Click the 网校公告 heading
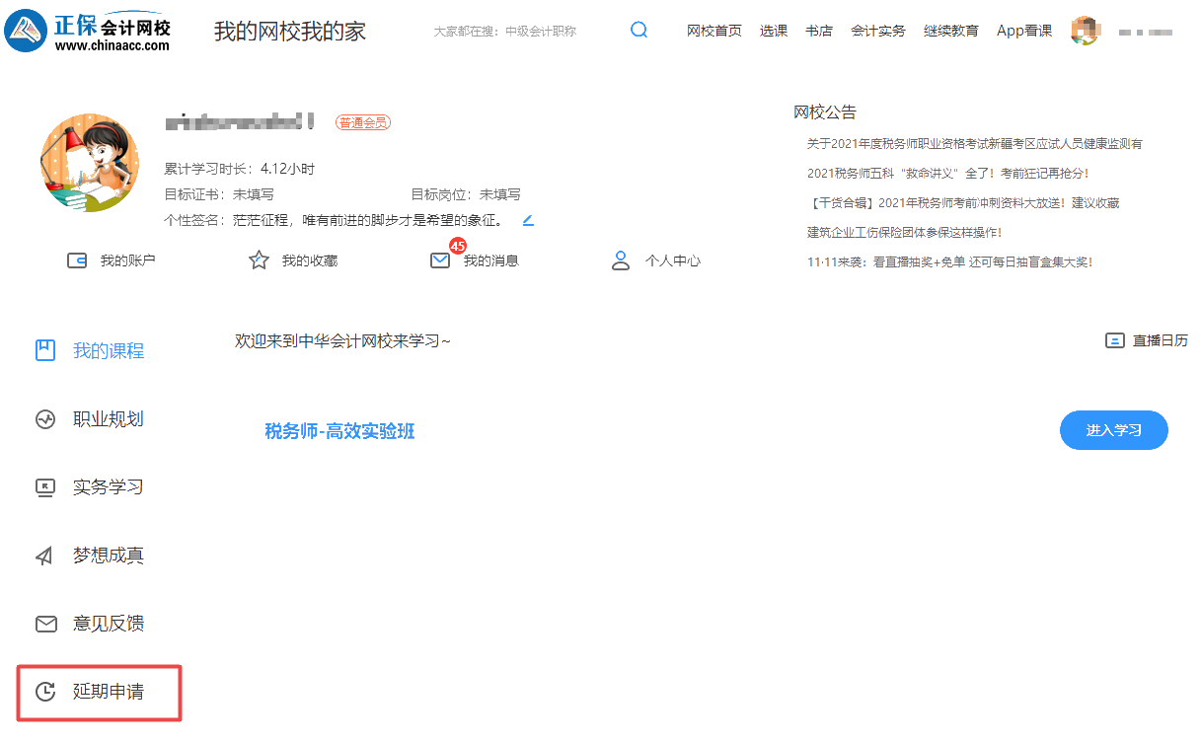The height and width of the screenshot is (742, 1201). 825,111
